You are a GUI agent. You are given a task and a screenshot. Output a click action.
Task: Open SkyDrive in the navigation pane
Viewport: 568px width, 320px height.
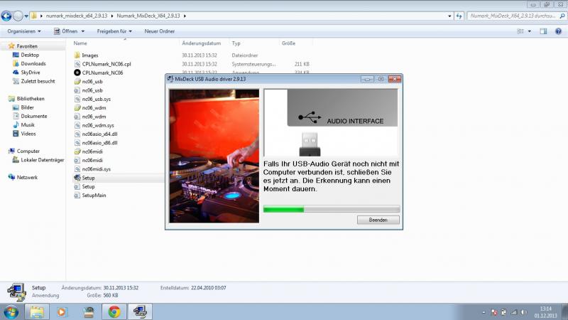click(30, 73)
